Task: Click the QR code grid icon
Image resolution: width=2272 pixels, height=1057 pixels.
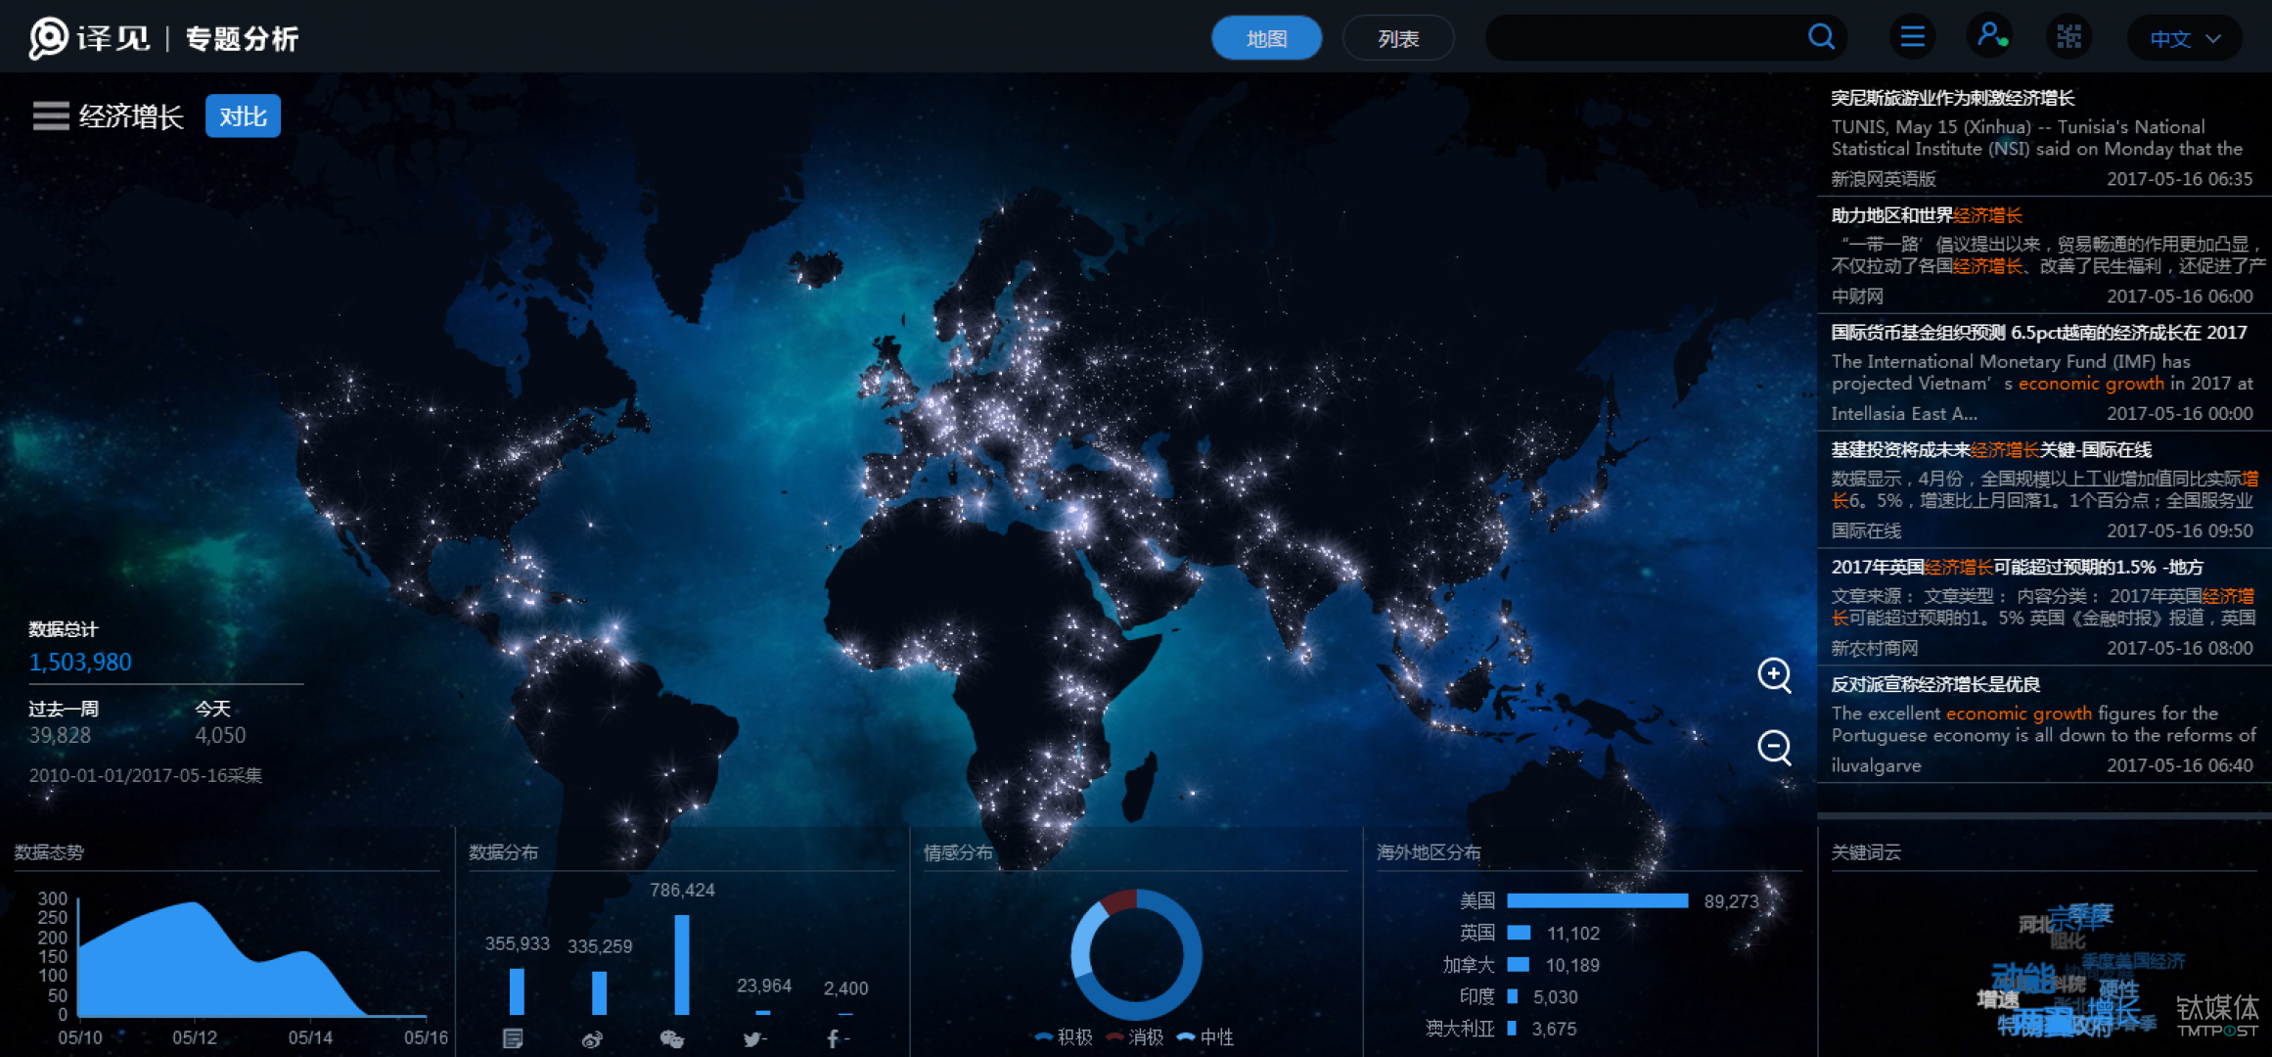Action: (2068, 37)
